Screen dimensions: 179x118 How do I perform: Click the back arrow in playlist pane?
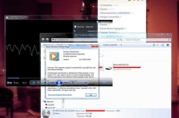pos(75,31)
